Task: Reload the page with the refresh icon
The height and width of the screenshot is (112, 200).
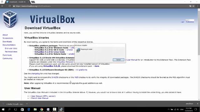Action: click(10, 6)
